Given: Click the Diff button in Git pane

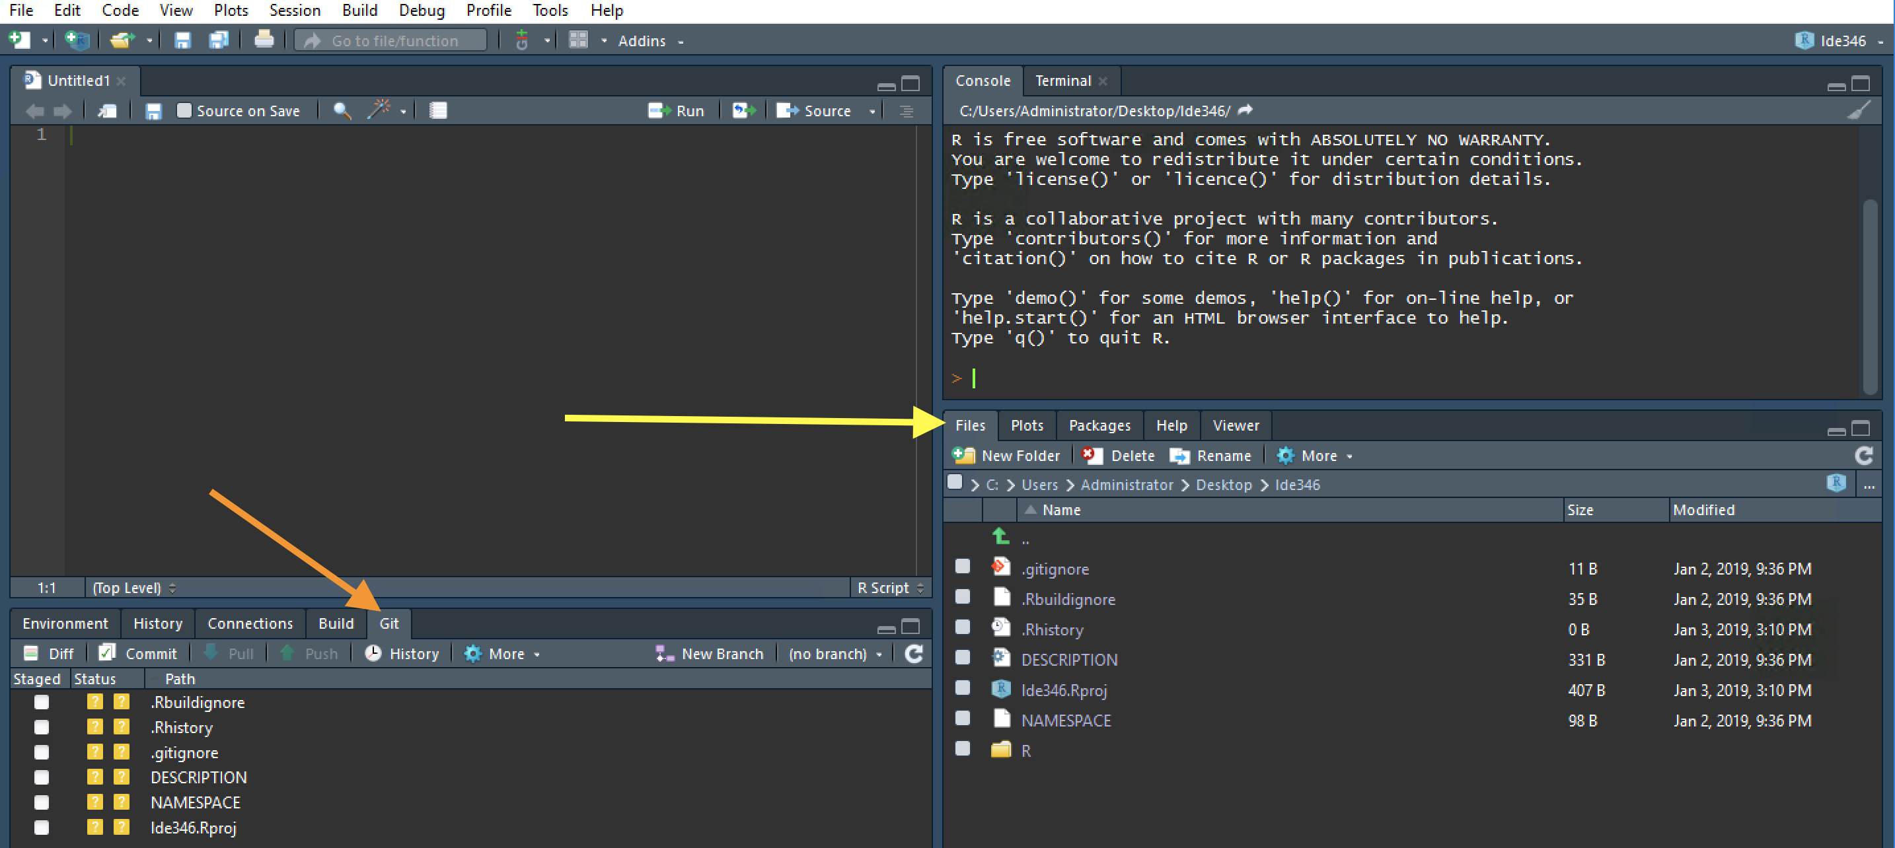Looking at the screenshot, I should 48,654.
